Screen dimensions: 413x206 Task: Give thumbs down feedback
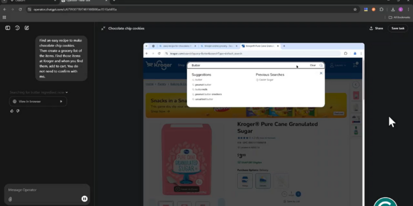click(x=18, y=111)
